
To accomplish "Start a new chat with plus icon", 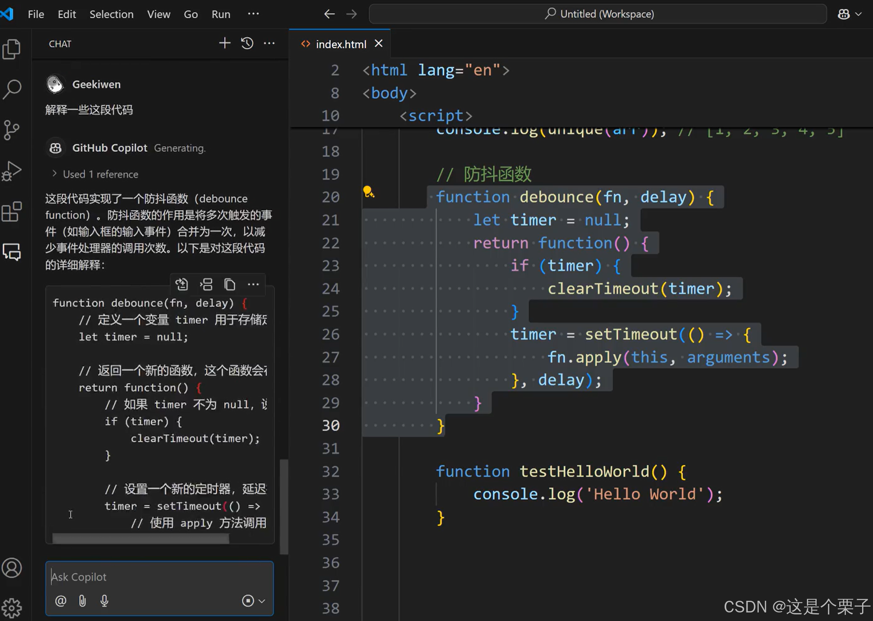I will [x=224, y=43].
